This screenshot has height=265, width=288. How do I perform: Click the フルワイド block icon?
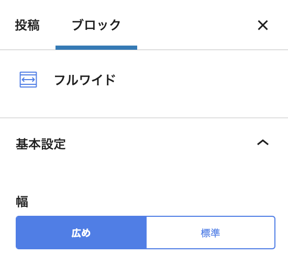[28, 80]
